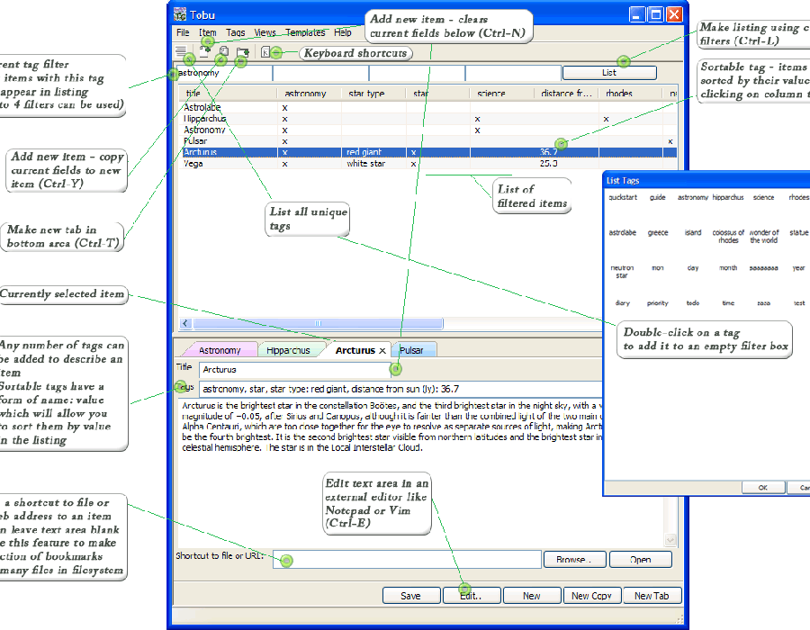810x630 pixels.
Task: Sort by the distance fr... column header
Action: point(567,94)
